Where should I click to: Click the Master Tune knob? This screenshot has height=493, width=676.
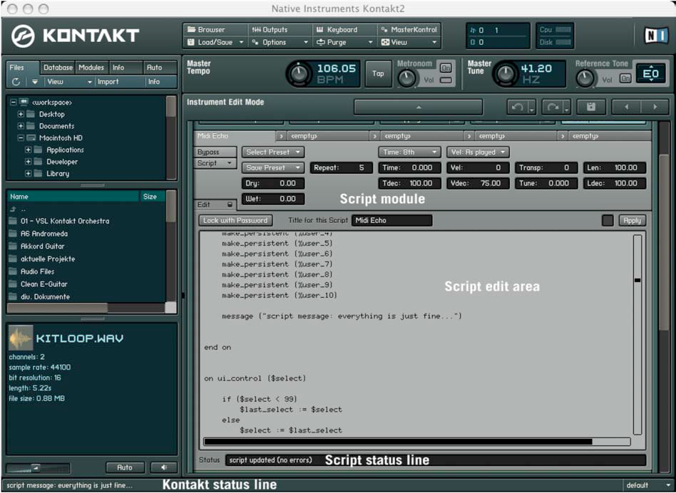coord(506,74)
